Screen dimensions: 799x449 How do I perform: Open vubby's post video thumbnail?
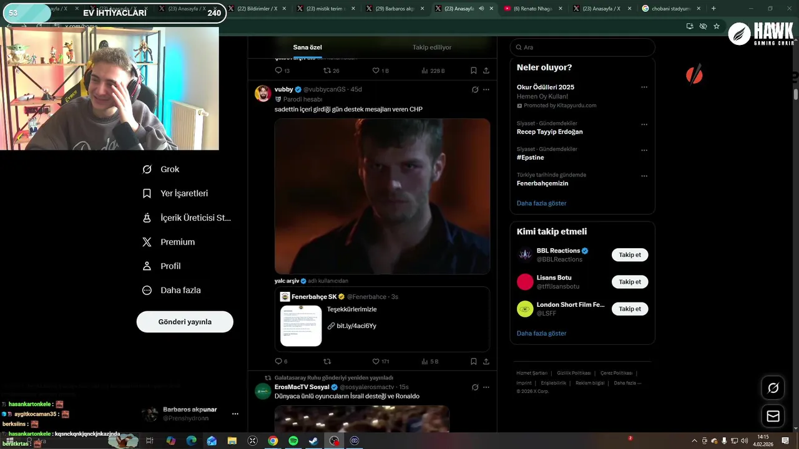tap(382, 196)
